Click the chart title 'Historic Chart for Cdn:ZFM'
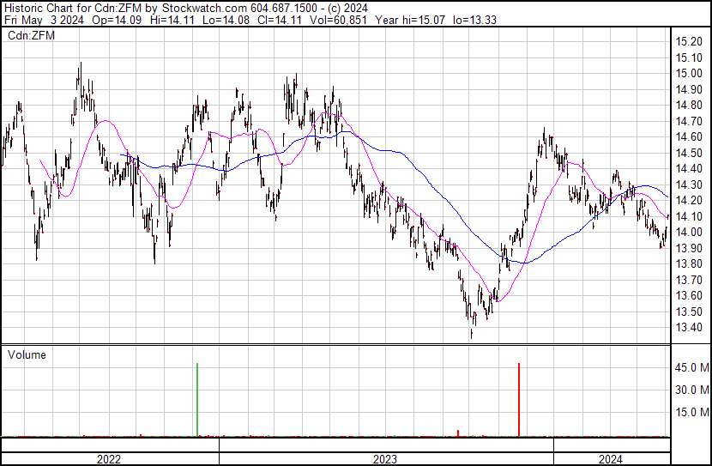The image size is (712, 466). 74,8
